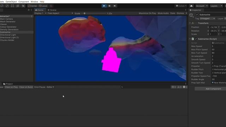
Task: Toggle Clear on Build in Console
Action: [26, 87]
